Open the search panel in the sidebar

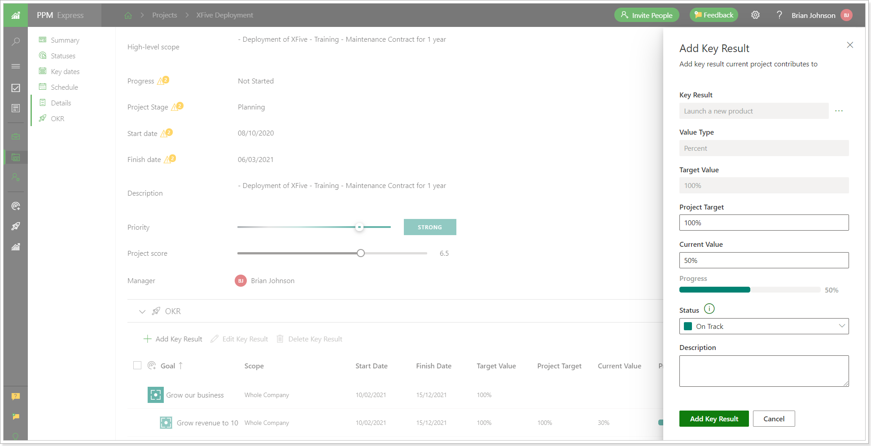pos(16,41)
